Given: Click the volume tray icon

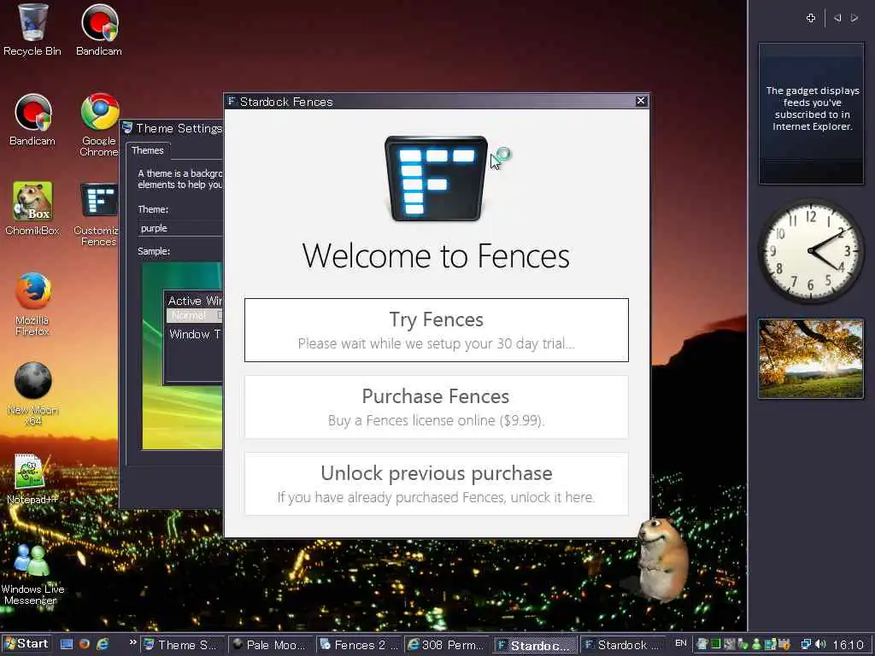Looking at the screenshot, I should click(820, 644).
